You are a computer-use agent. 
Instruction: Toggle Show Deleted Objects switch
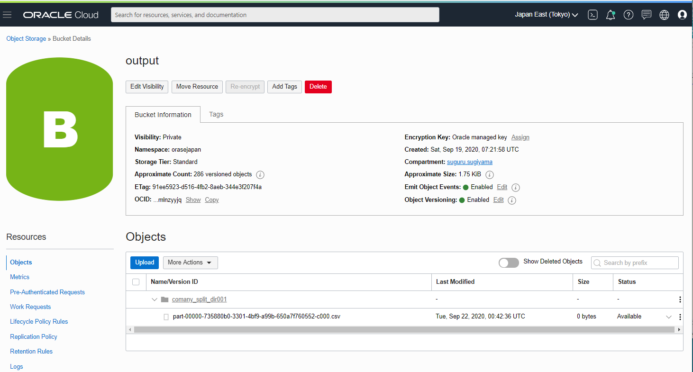click(x=509, y=263)
